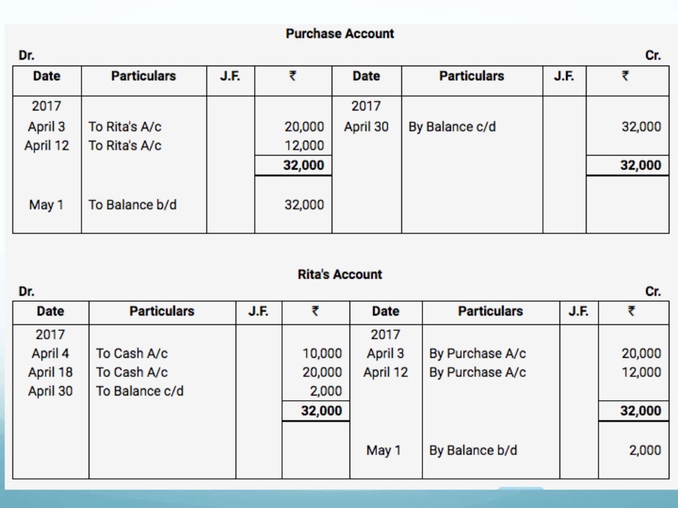Select 'To Balance b/d' in Purchase Account
This screenshot has width=678, height=508.
click(132, 205)
